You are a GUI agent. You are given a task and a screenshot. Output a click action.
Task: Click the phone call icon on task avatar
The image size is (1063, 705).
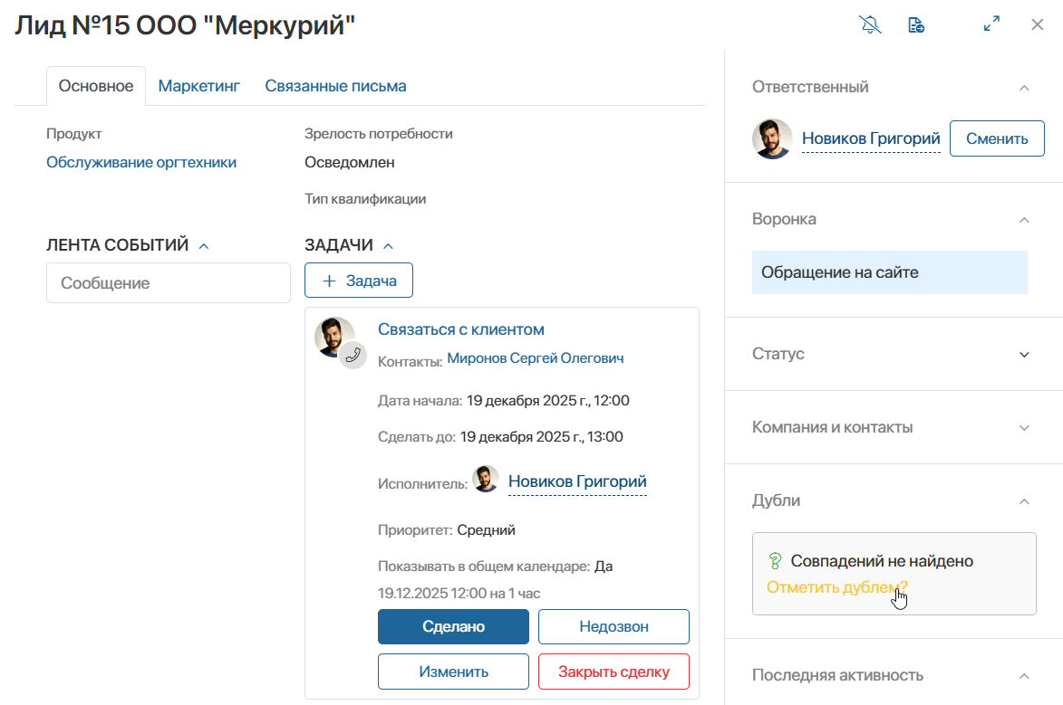[x=353, y=355]
